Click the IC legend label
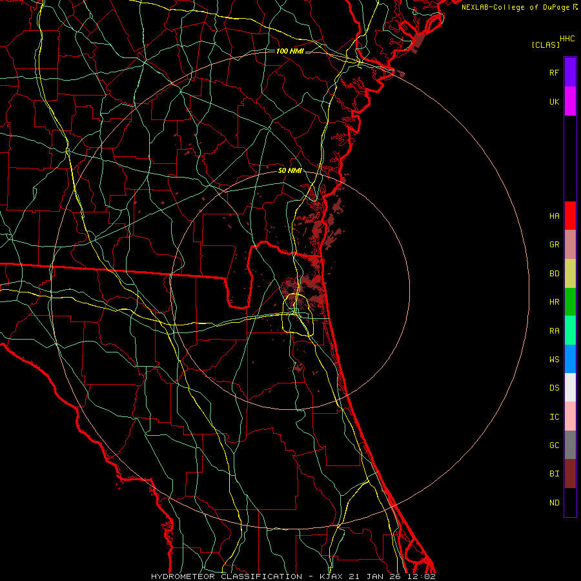The image size is (581, 581). 554,416
